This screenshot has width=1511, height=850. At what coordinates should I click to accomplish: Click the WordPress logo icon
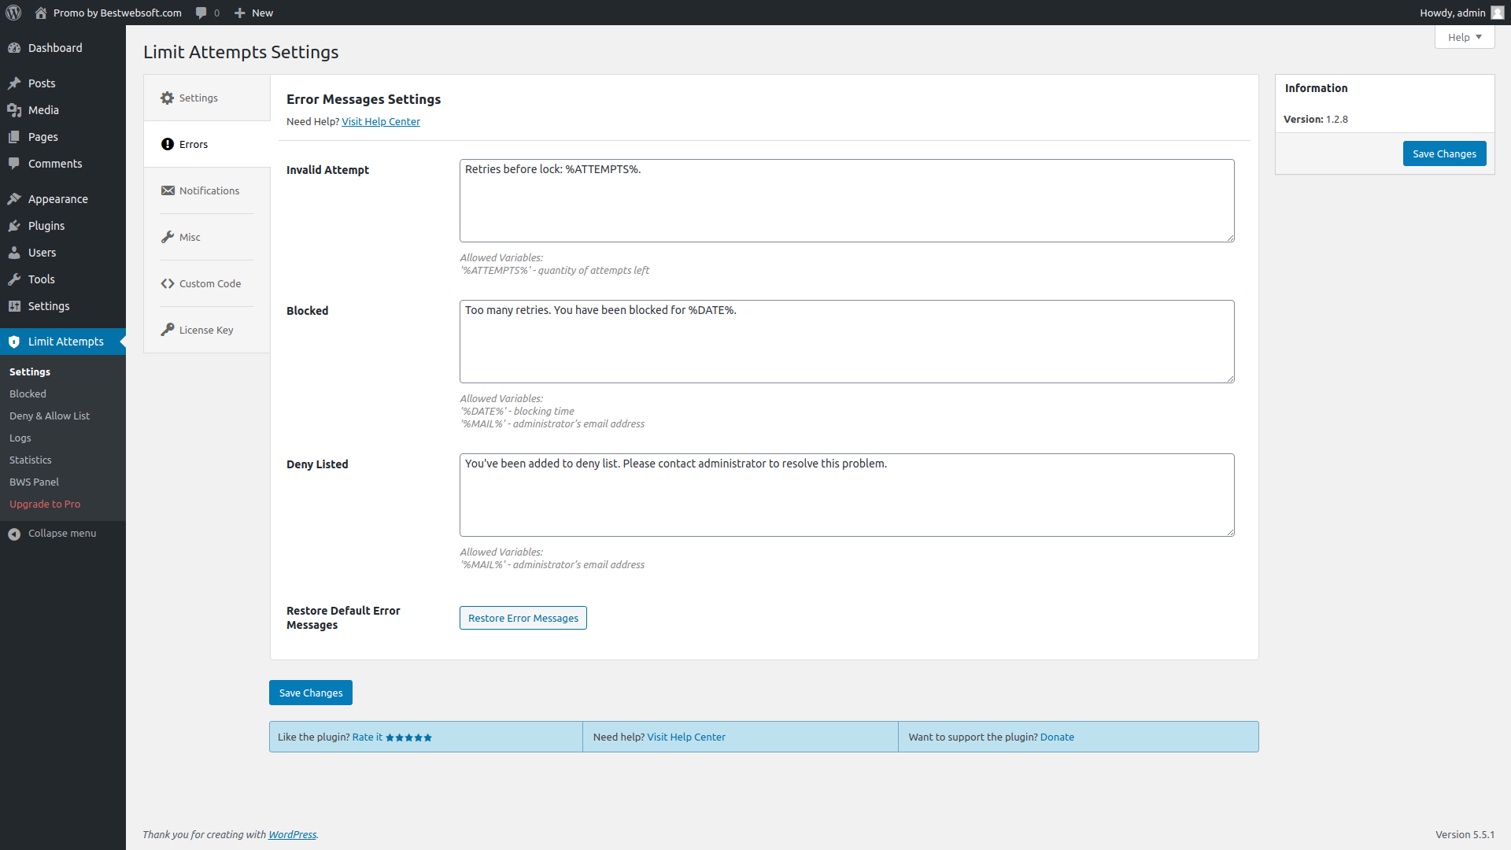[13, 13]
